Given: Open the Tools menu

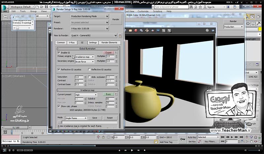Looking at the screenshot, I should click(x=23, y=11).
